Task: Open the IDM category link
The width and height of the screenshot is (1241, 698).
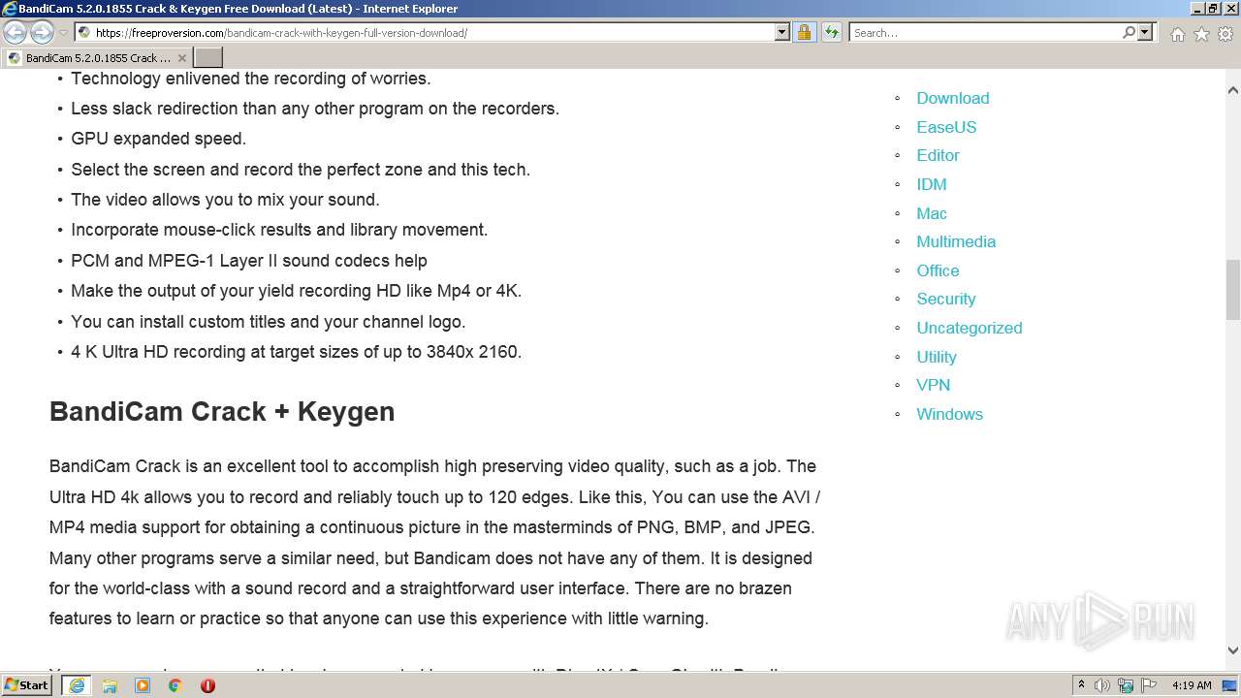Action: (932, 184)
